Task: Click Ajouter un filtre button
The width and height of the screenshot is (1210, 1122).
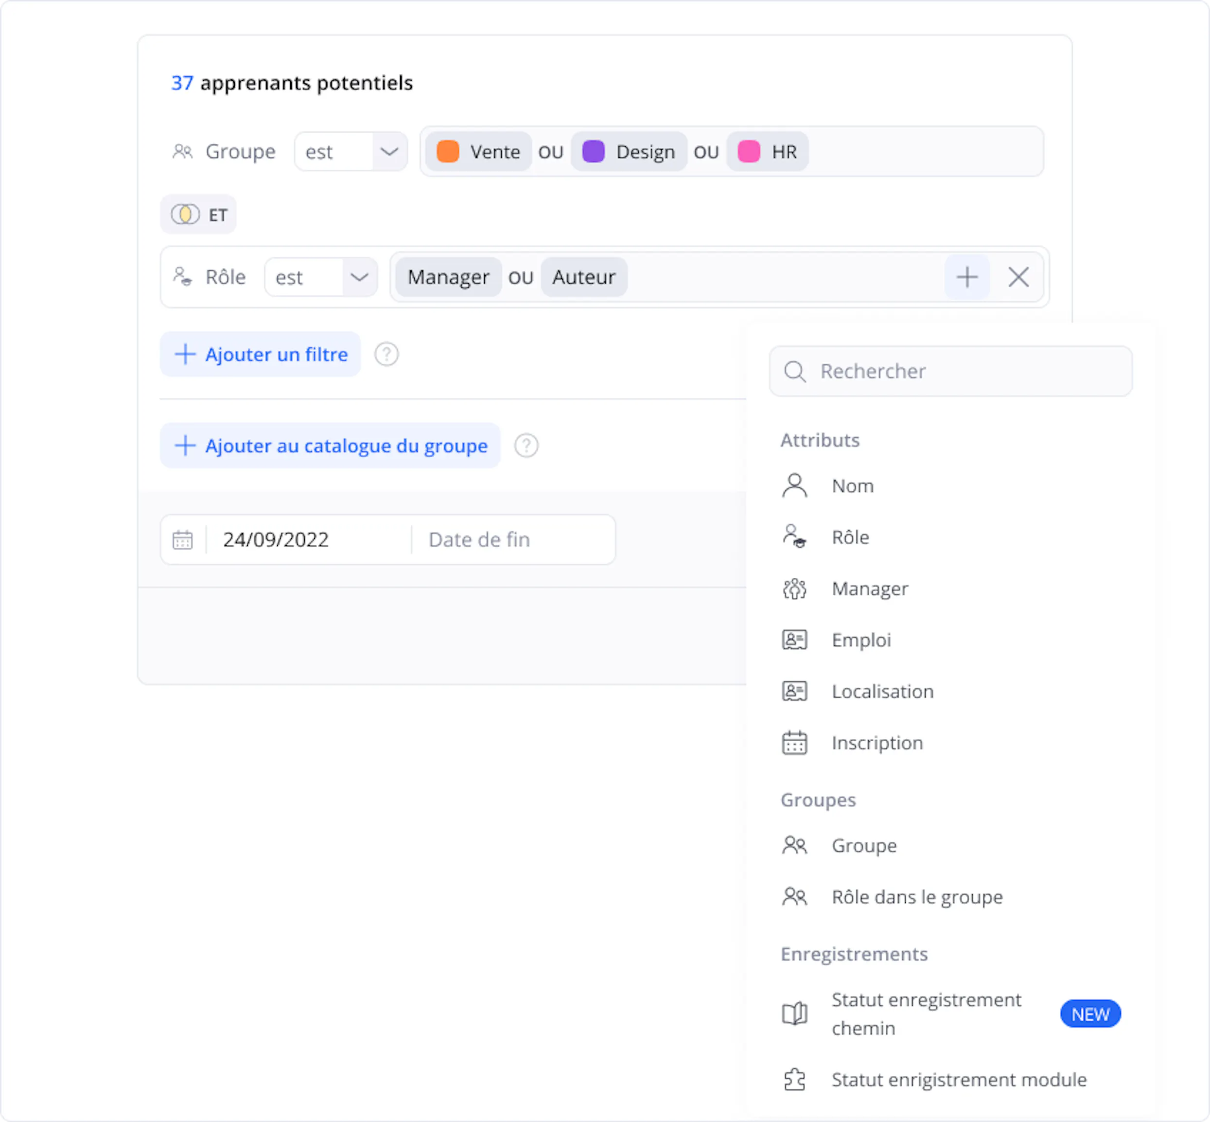Action: click(x=260, y=354)
